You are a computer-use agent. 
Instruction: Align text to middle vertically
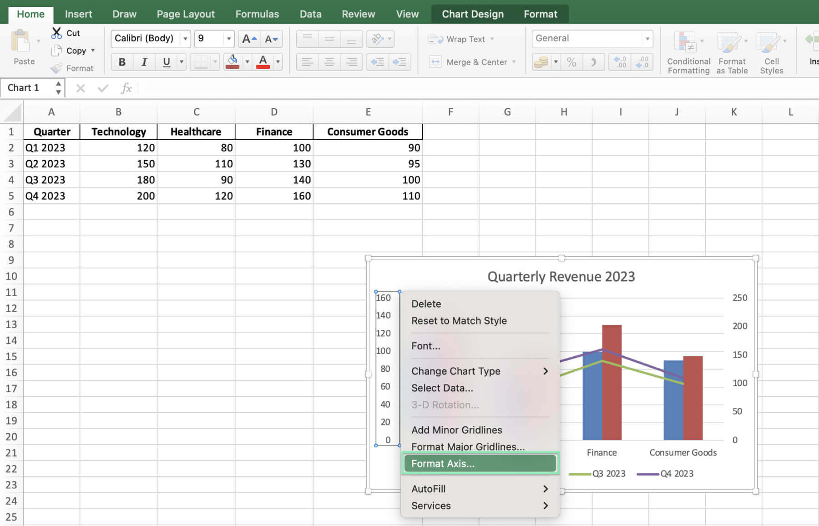329,39
